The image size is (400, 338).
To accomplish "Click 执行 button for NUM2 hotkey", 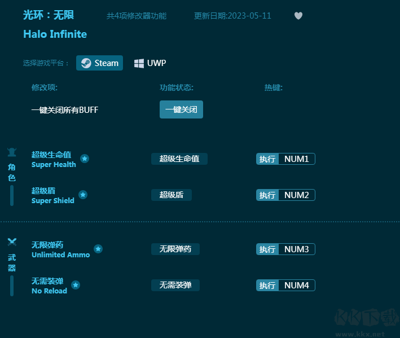I will tap(267, 195).
